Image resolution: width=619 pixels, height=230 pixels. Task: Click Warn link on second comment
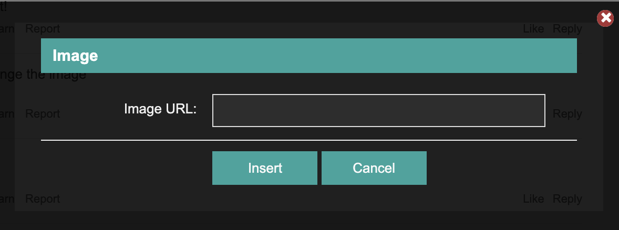coord(7,113)
